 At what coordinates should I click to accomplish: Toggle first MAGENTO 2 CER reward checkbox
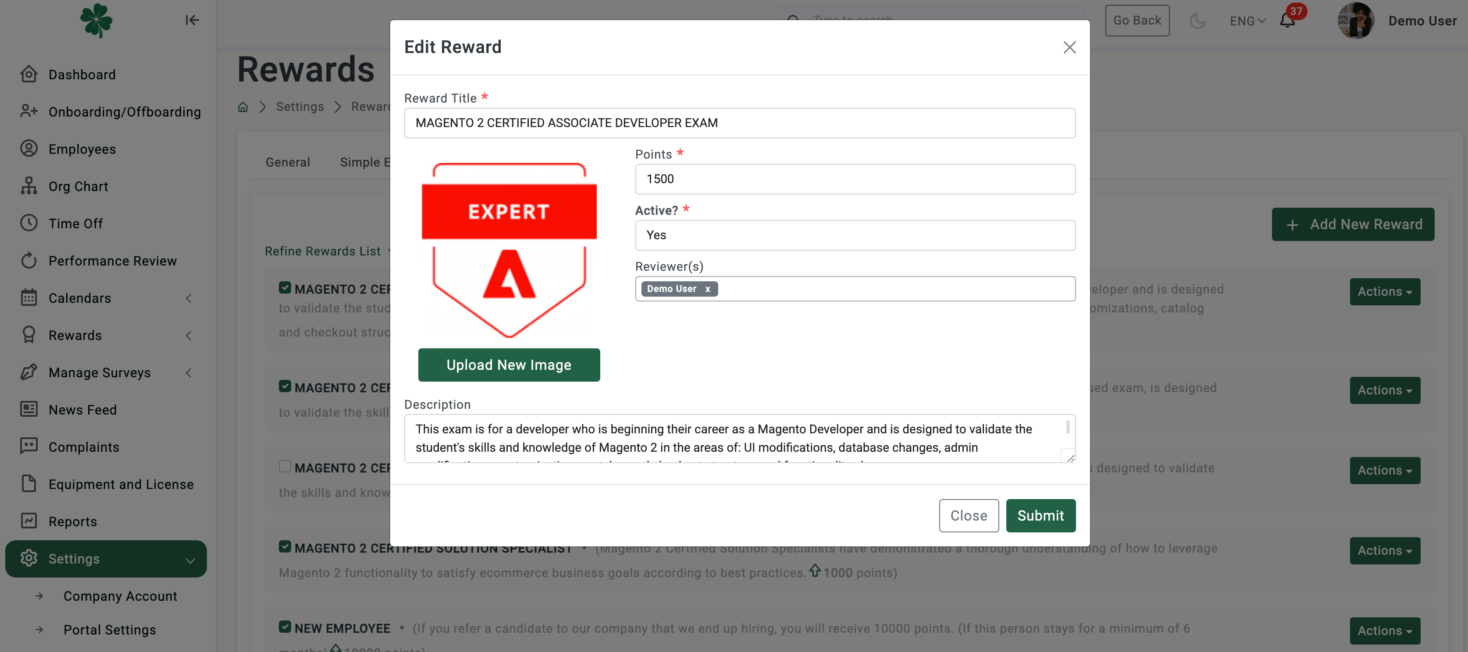point(285,287)
